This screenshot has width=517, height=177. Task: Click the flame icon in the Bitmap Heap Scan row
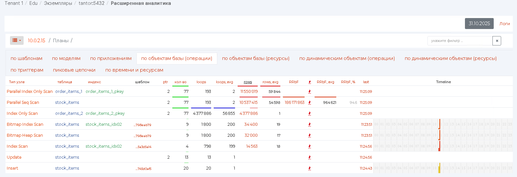tap(309, 135)
